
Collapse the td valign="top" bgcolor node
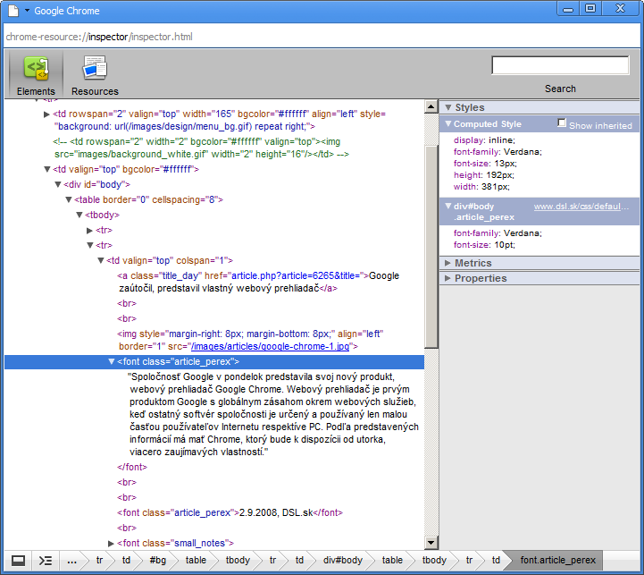pos(46,169)
